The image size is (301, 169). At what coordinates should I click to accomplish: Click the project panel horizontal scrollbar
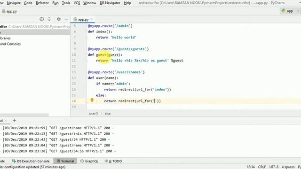tap(24, 115)
